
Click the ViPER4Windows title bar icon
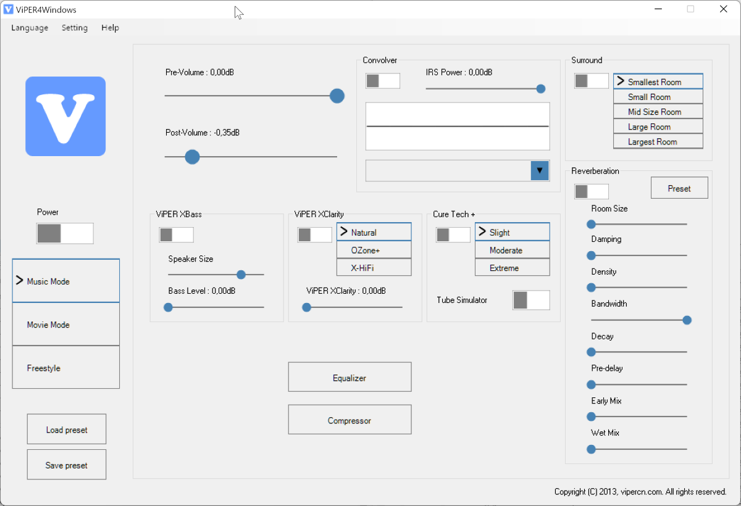pyautogui.click(x=9, y=9)
